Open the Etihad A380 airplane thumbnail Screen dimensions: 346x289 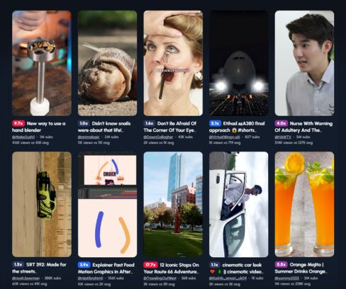pyautogui.click(x=239, y=63)
